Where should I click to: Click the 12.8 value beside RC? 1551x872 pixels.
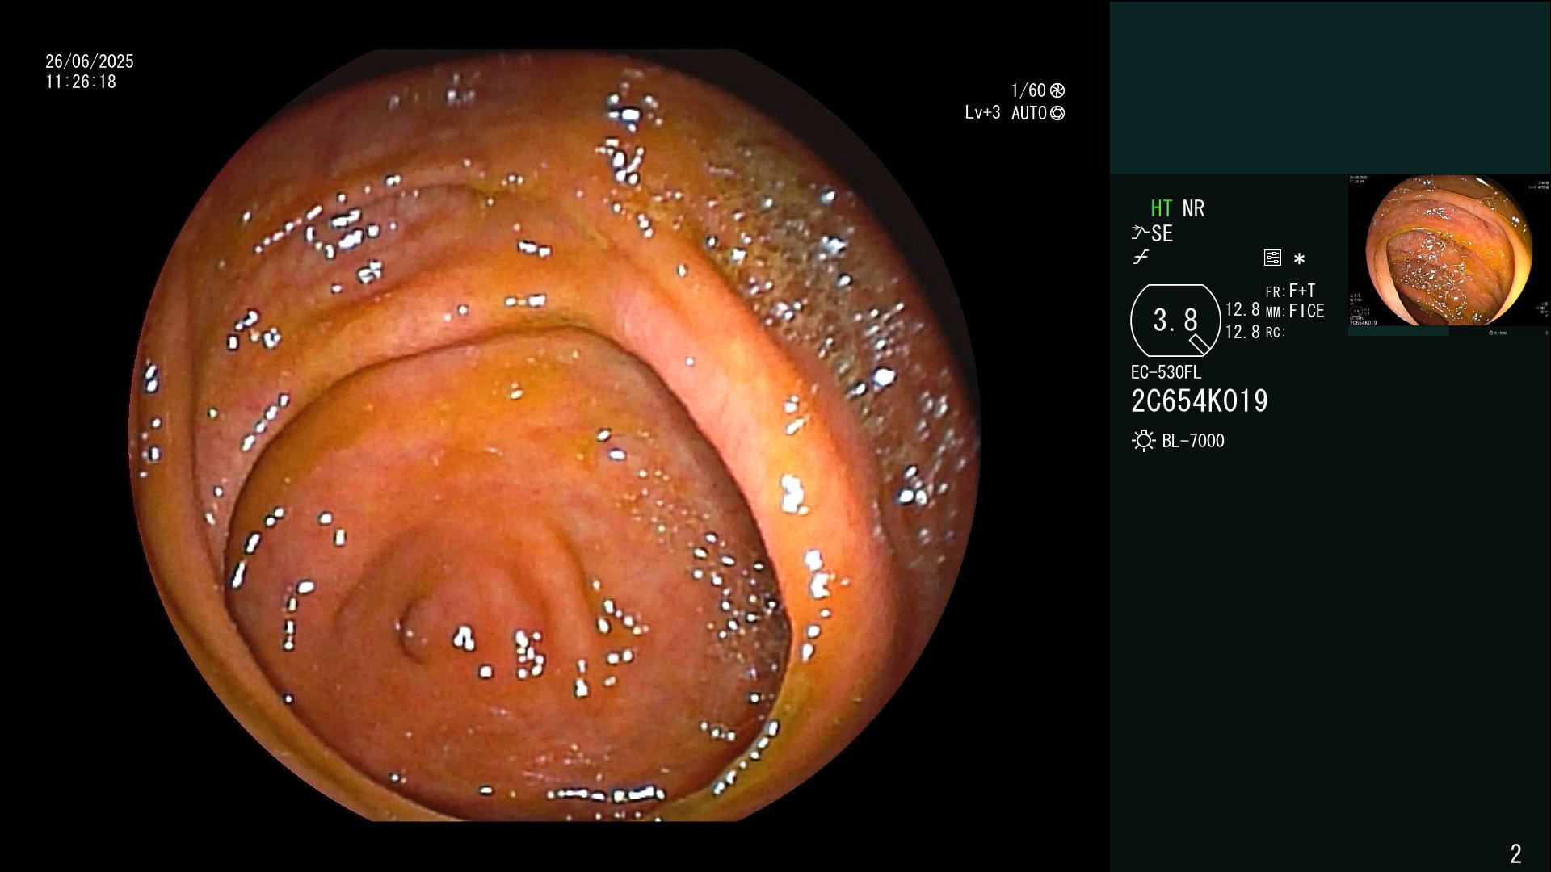pos(1242,332)
